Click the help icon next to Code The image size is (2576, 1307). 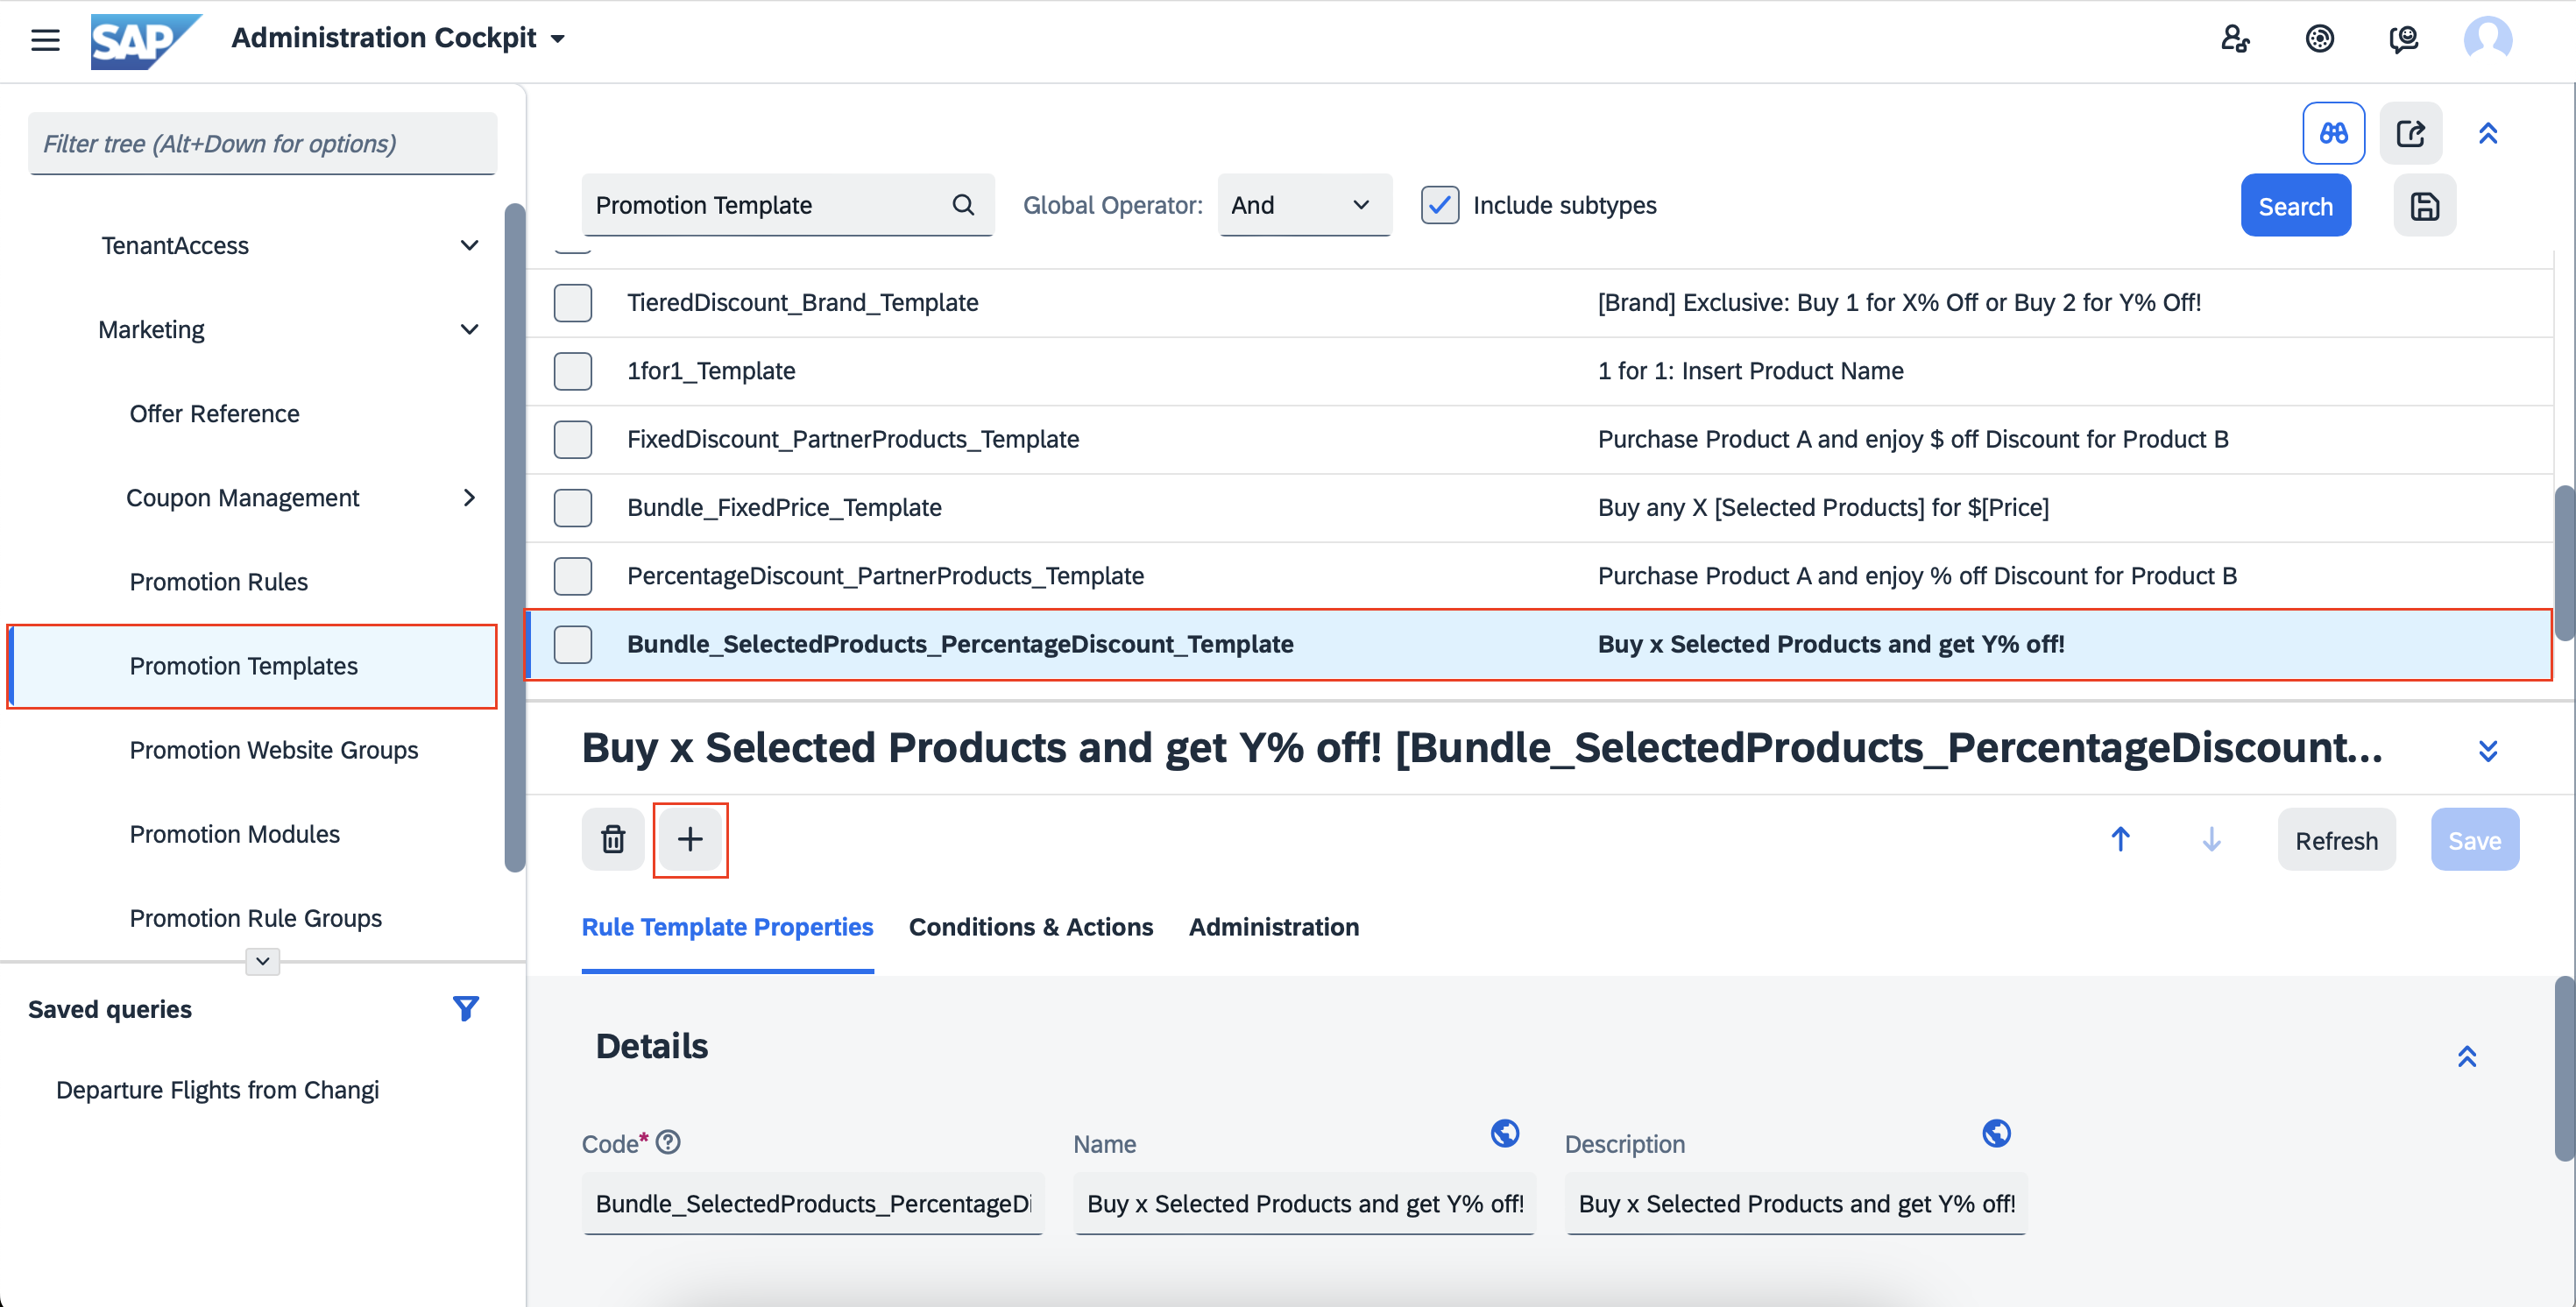[x=668, y=1142]
